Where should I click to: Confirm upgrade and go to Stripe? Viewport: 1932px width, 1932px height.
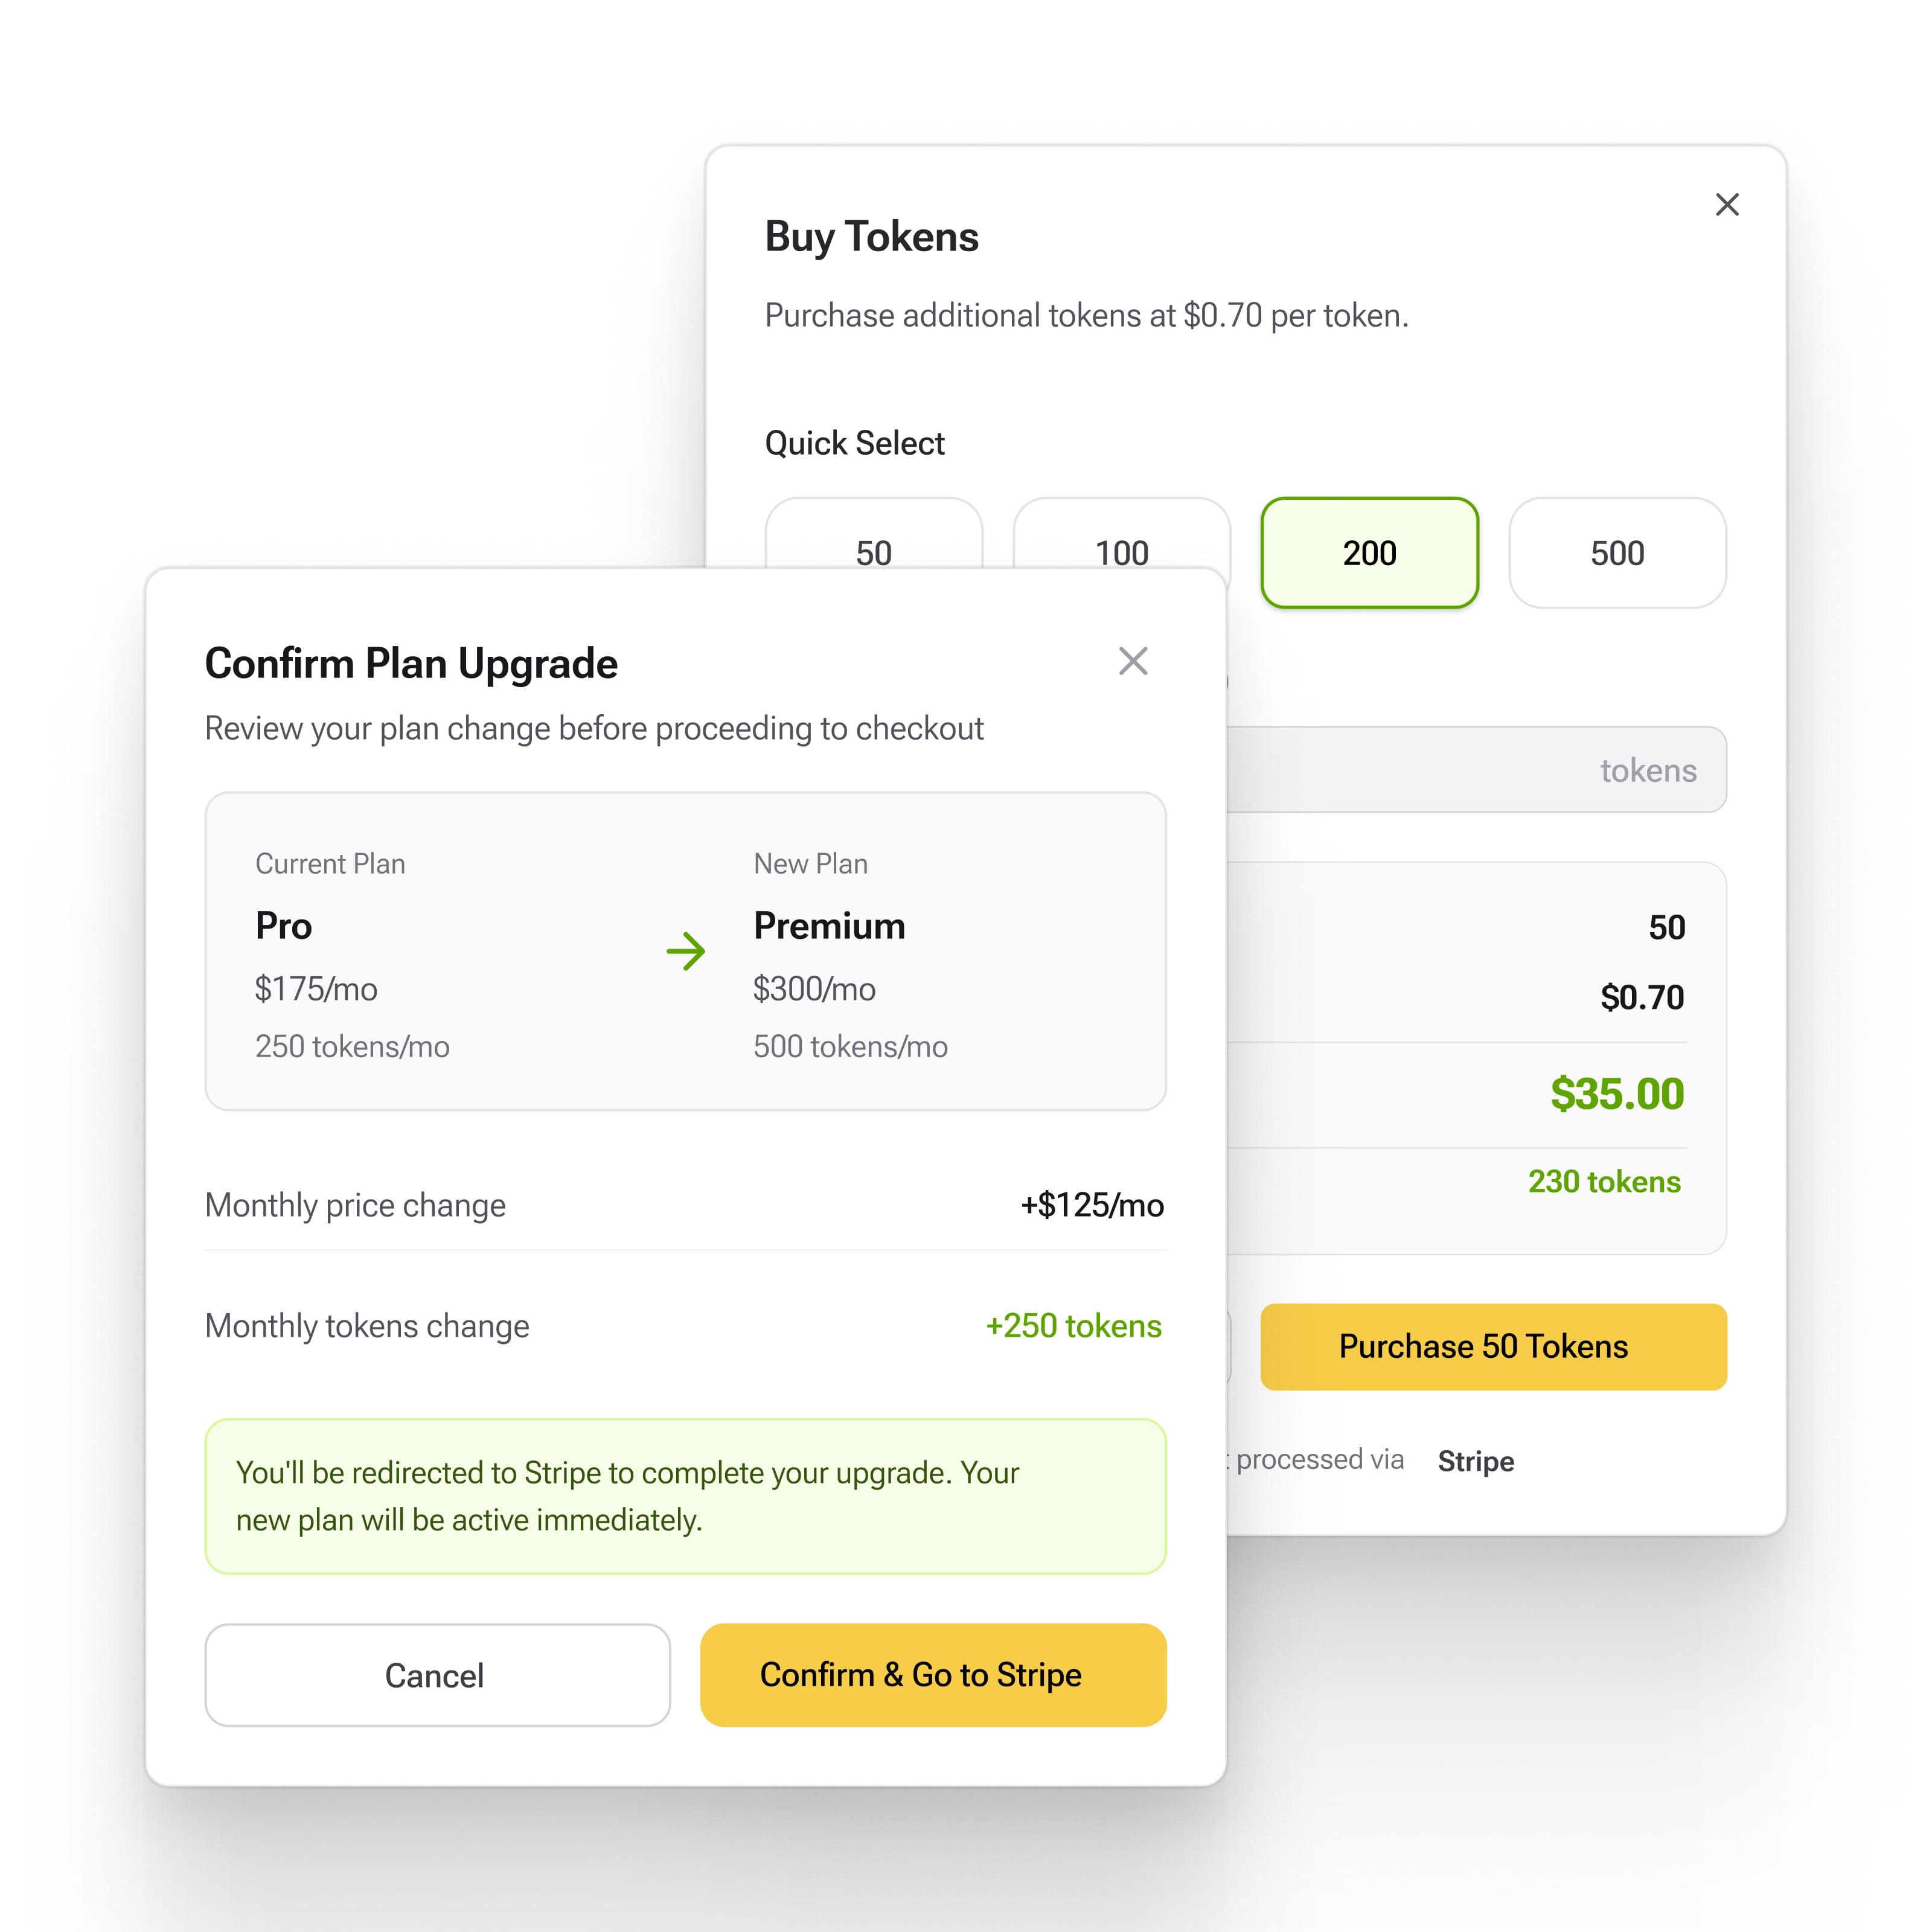pos(933,1675)
